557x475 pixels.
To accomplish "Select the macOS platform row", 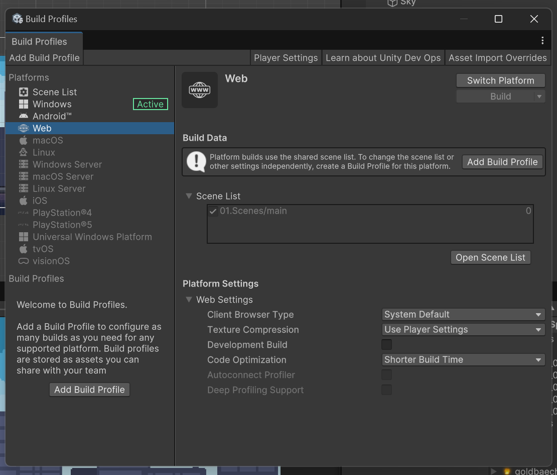I will pyautogui.click(x=90, y=140).
